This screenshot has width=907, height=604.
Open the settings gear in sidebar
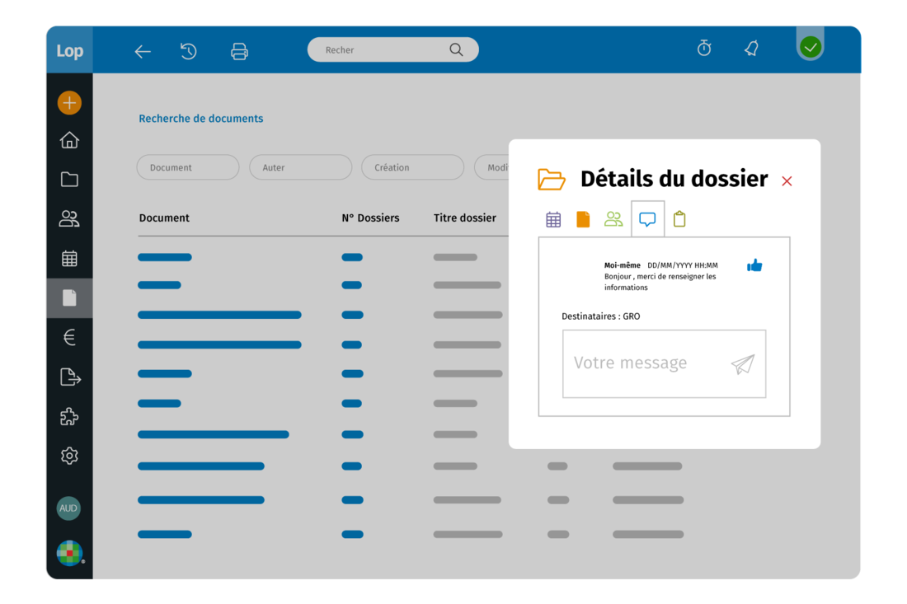69,456
